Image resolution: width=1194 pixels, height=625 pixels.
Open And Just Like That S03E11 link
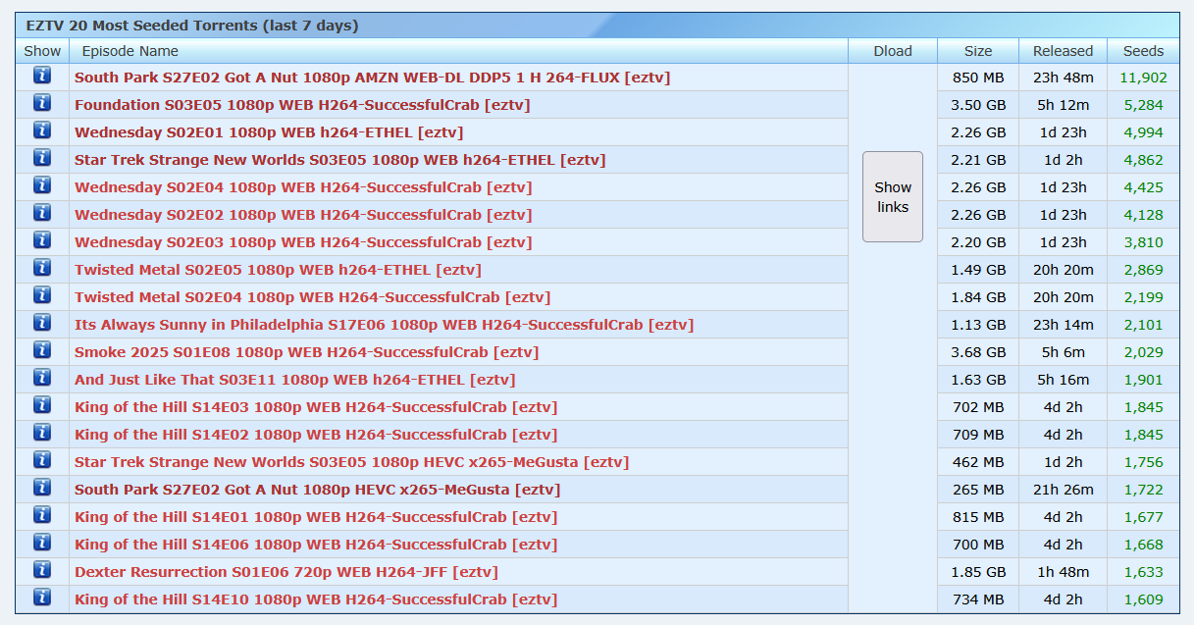pyautogui.click(x=294, y=380)
